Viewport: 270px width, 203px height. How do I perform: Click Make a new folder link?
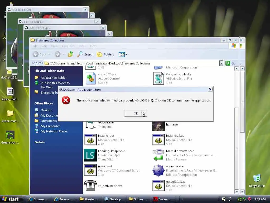point(54,78)
